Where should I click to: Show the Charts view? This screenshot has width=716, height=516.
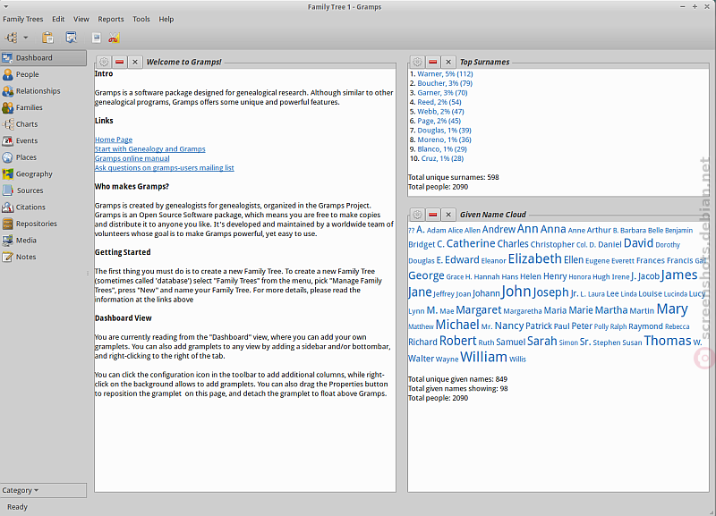(x=43, y=124)
